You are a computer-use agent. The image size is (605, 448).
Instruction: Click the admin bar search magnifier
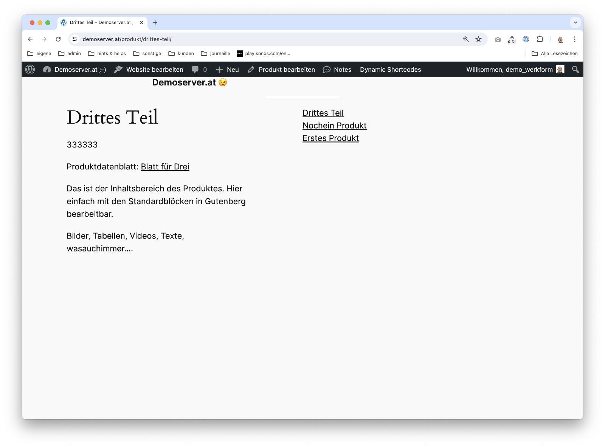click(x=575, y=70)
